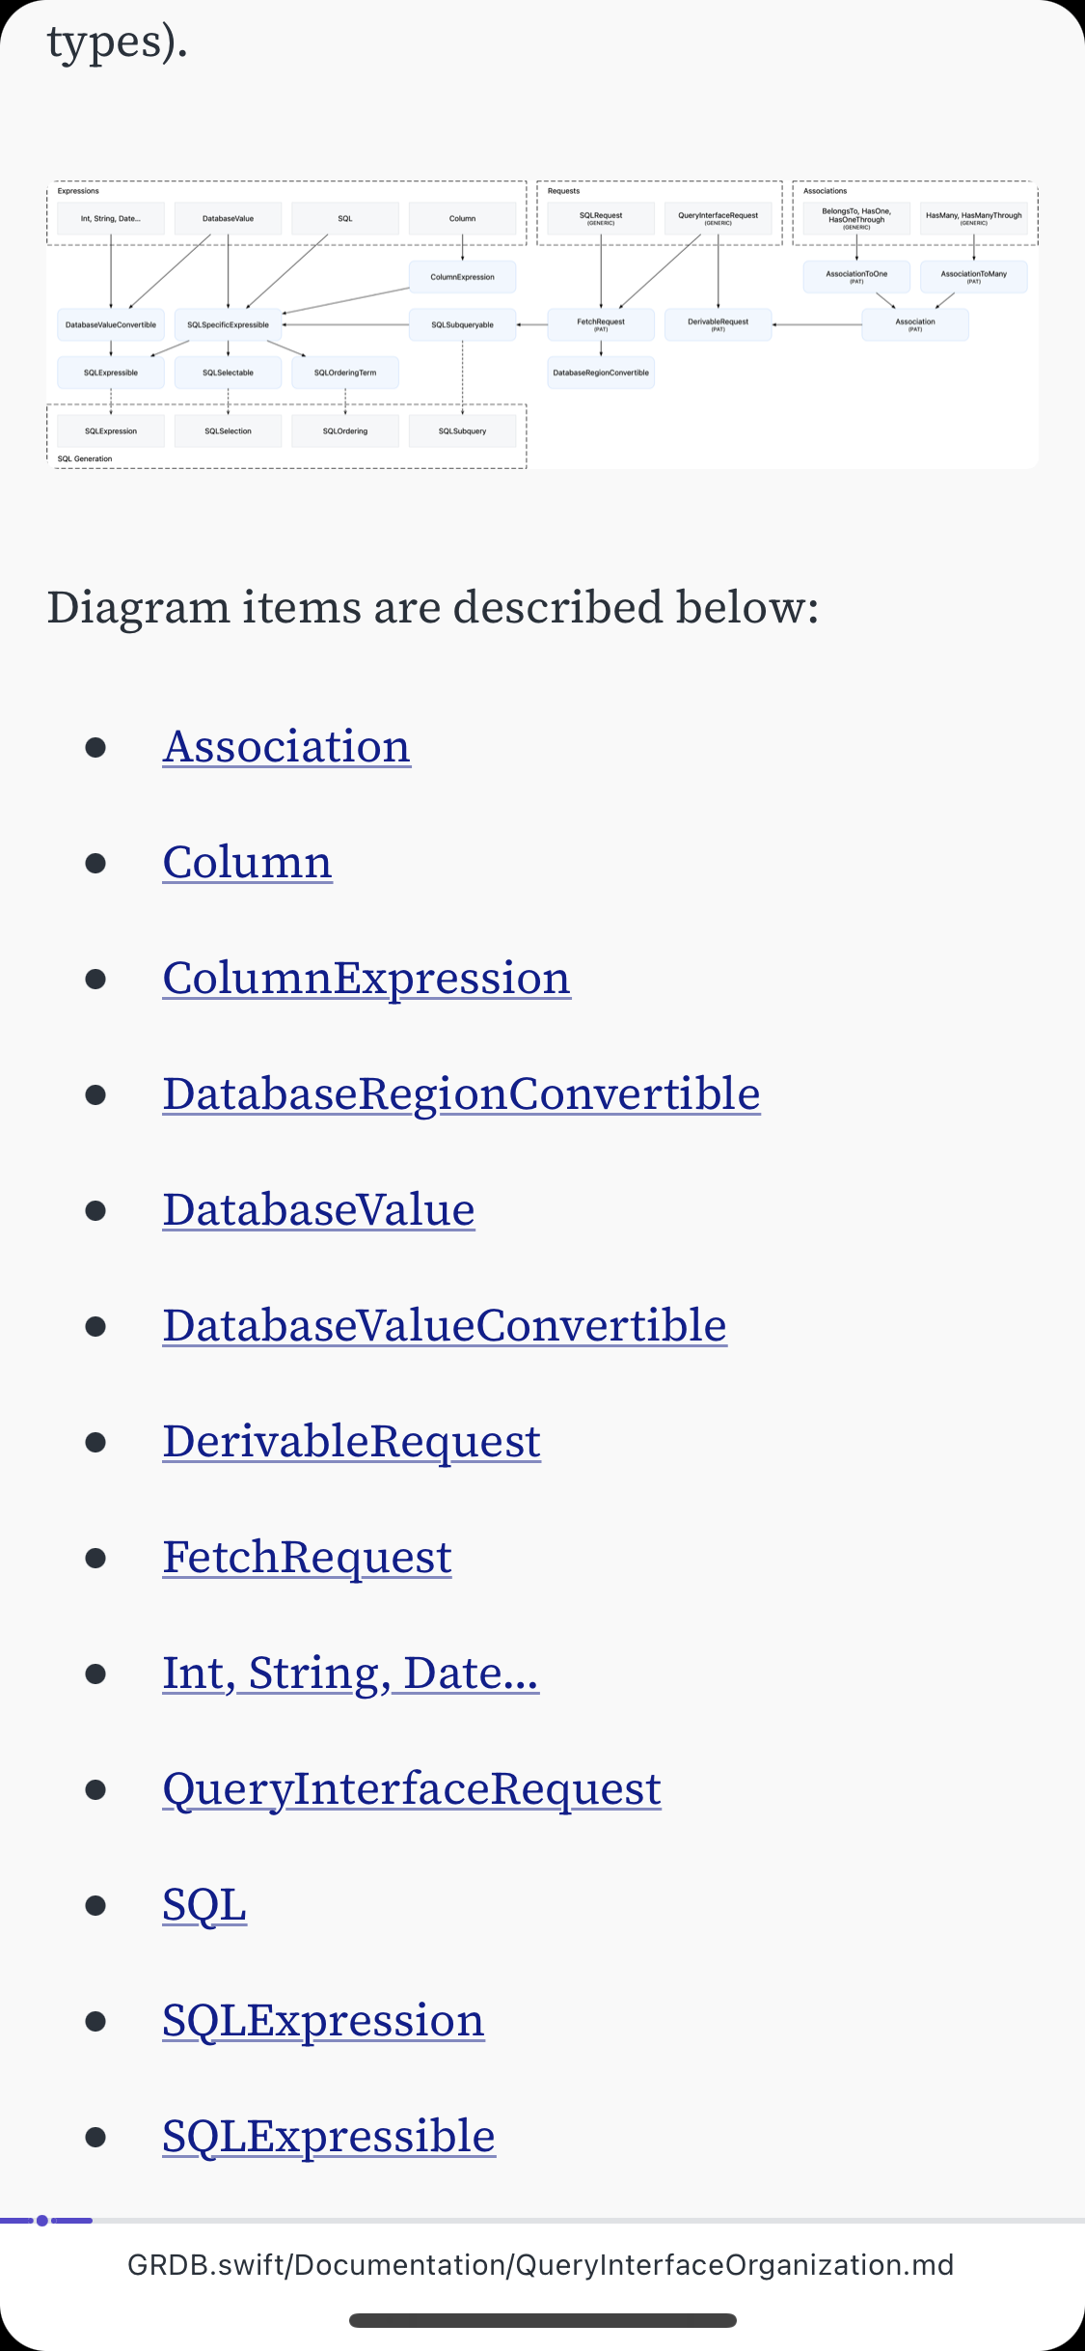This screenshot has width=1085, height=2351.
Task: Open the Association link
Action: pos(286,747)
